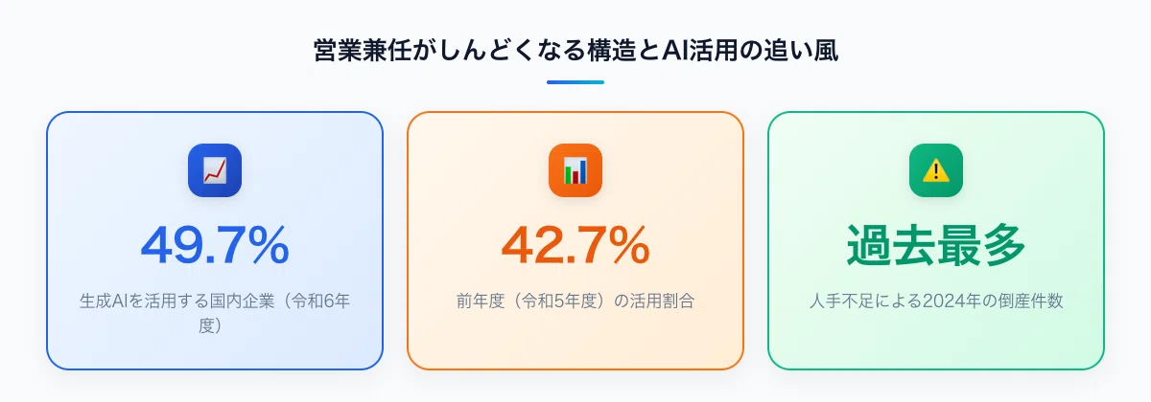Click the yellow warning triangle icon

pos(936,170)
